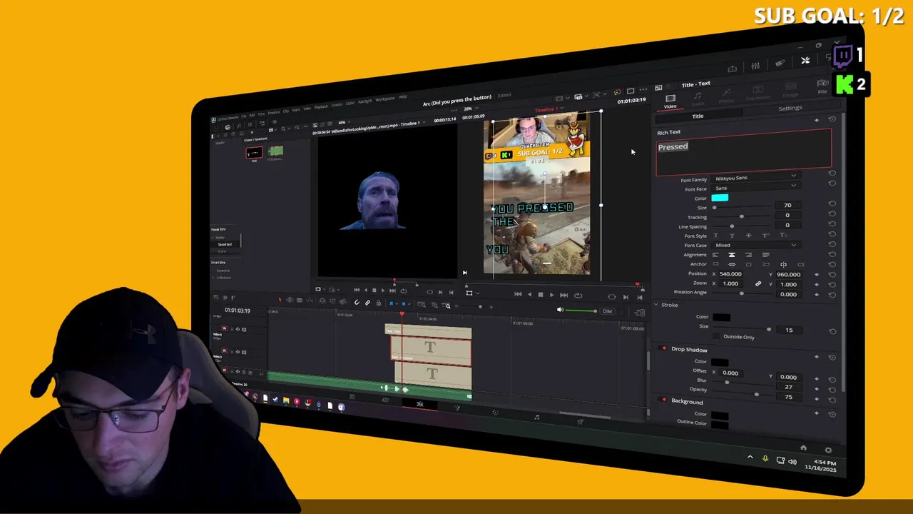Switch to the Color page icon
913x514 pixels.
click(495, 413)
